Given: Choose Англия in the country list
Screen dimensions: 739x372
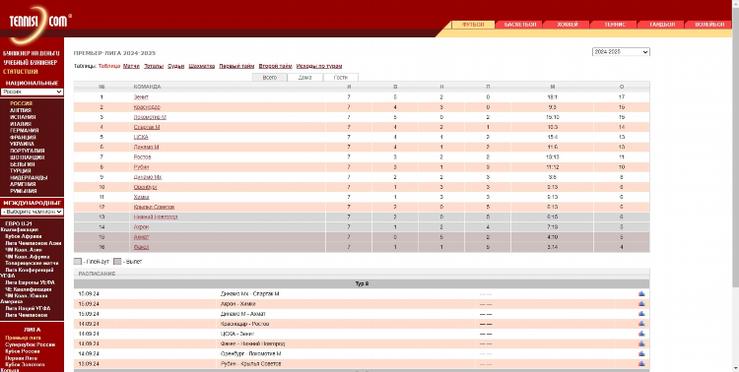Looking at the screenshot, I should pos(21,110).
